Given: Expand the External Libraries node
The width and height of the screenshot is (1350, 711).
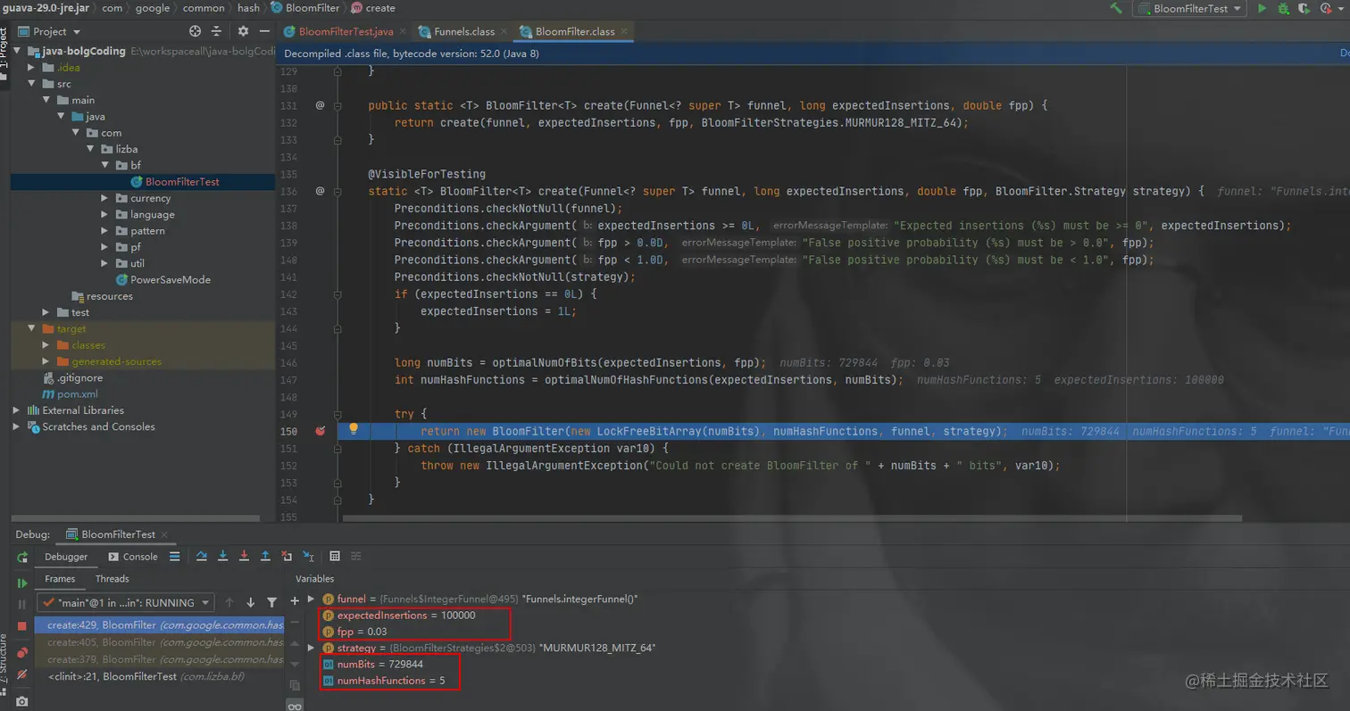Looking at the screenshot, I should pos(16,410).
